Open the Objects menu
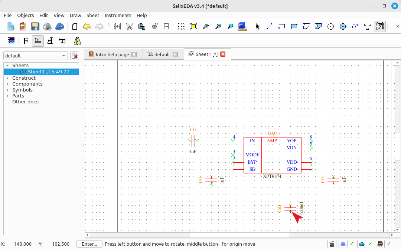 point(25,15)
